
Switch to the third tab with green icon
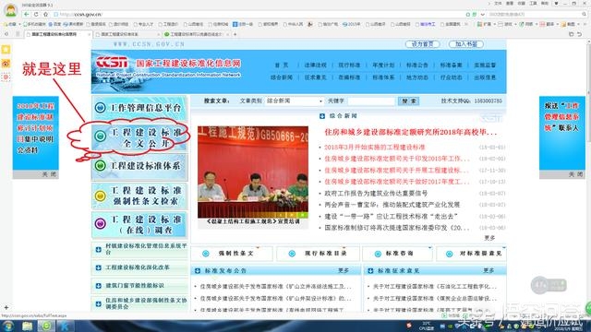pyautogui.click(x=196, y=34)
